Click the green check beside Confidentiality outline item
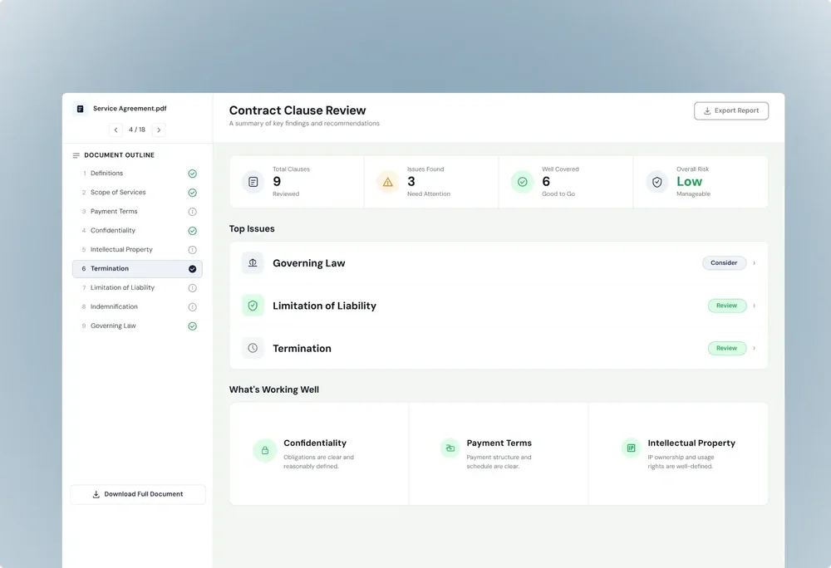 193,231
